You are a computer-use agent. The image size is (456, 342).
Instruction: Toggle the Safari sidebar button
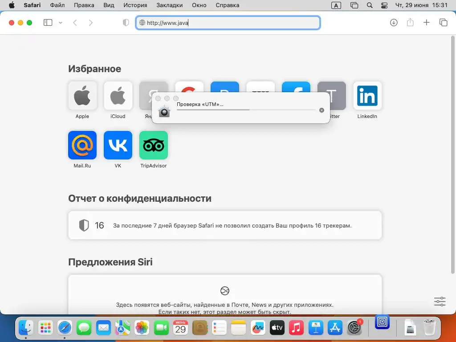(48, 22)
